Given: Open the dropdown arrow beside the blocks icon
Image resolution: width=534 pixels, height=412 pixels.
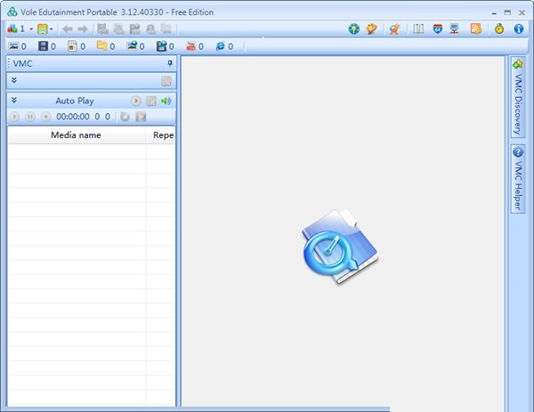Looking at the screenshot, I should (31, 29).
